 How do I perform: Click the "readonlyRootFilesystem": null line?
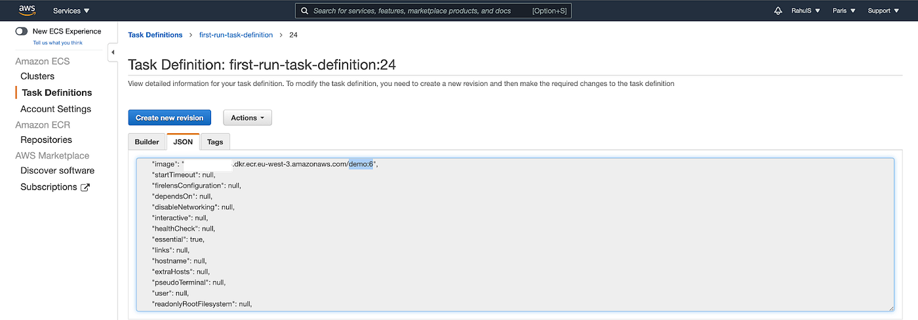click(x=202, y=304)
